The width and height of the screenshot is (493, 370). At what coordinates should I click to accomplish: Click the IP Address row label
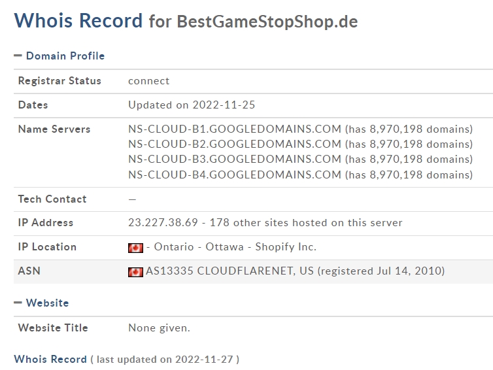46,222
